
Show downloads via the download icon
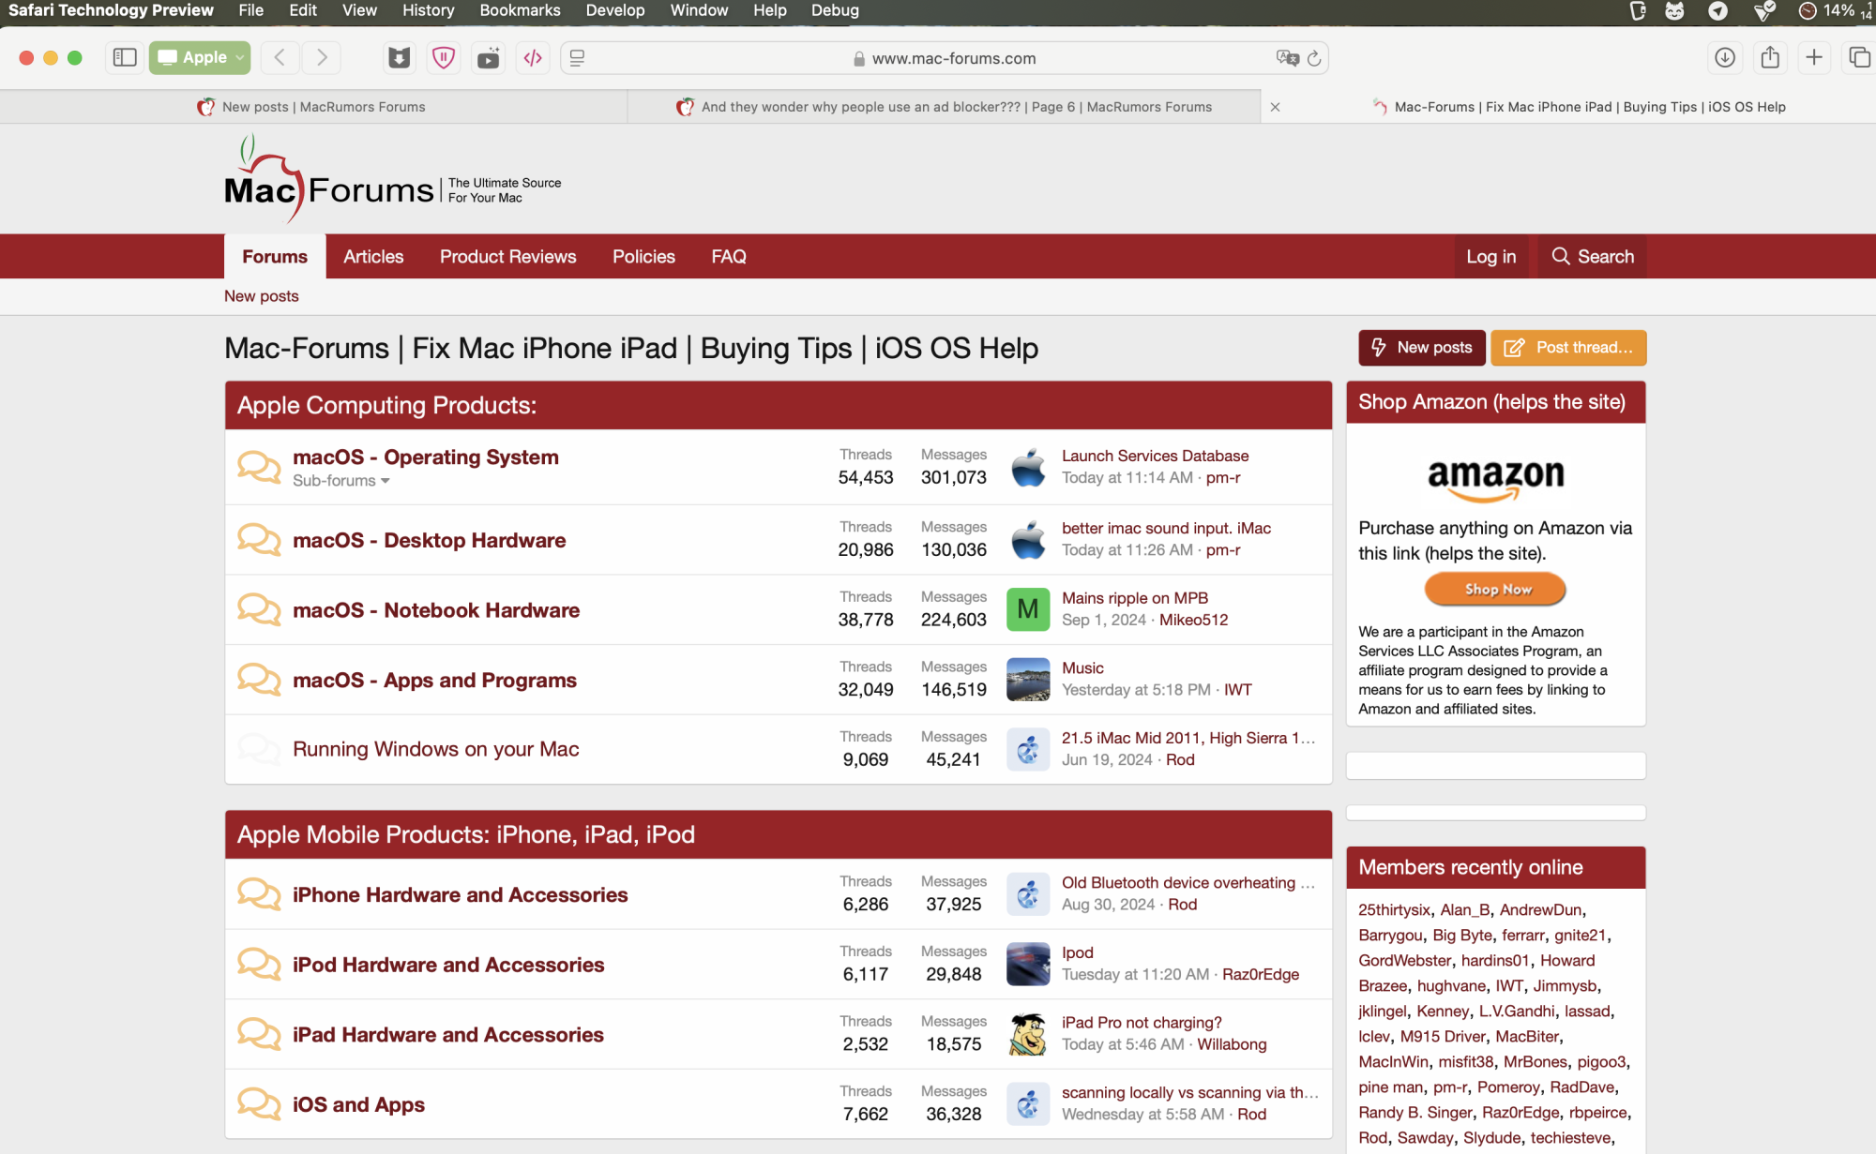coord(1725,58)
